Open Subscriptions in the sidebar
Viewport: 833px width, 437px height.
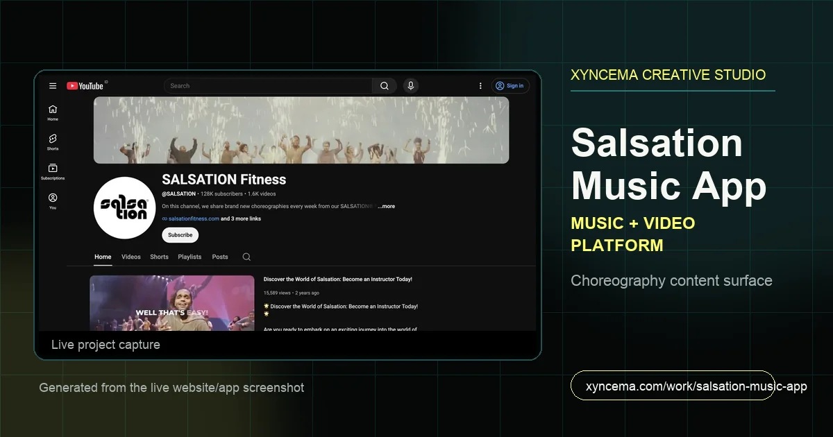pos(53,171)
